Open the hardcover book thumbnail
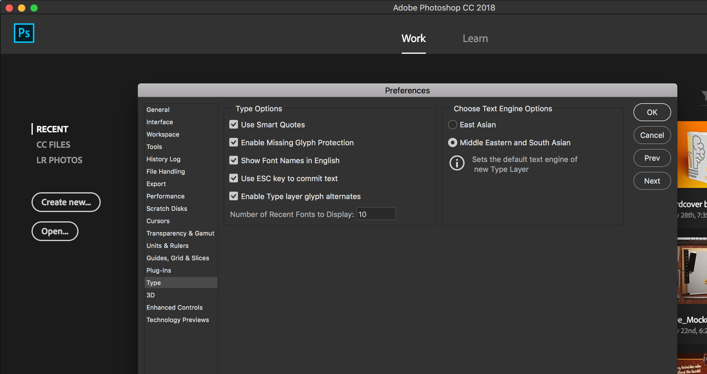707x374 pixels. [692, 155]
